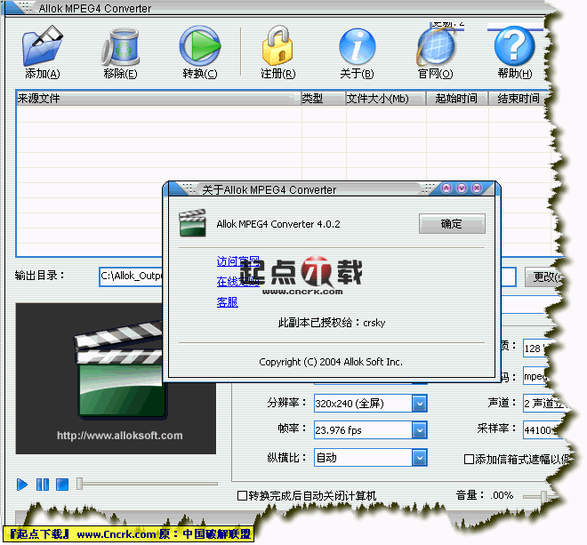
Task: Play the preview video
Action: 22,485
